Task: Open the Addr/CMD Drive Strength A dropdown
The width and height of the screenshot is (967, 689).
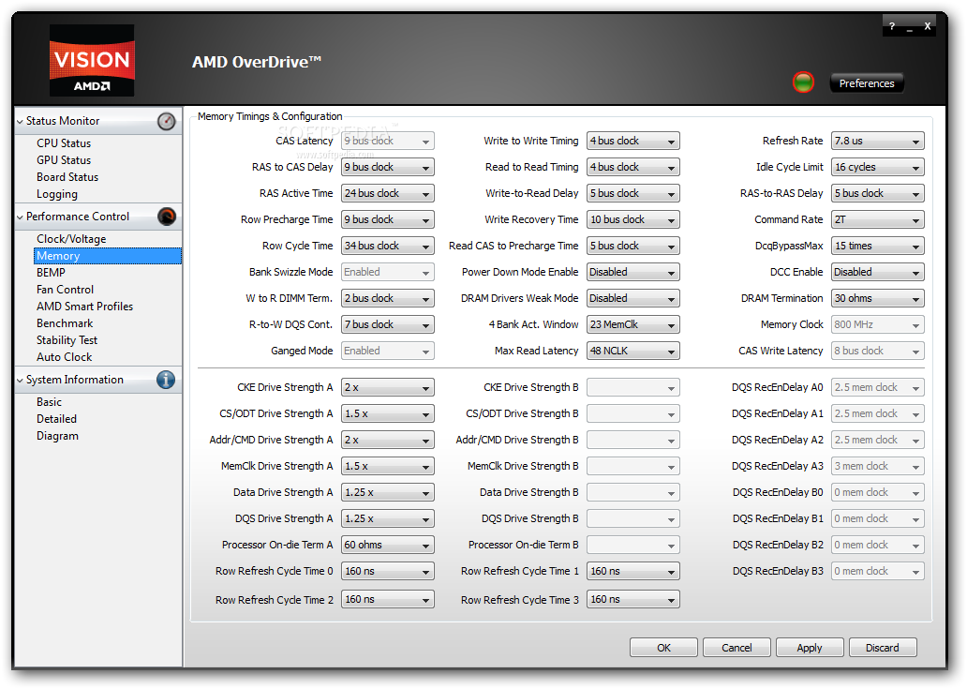Action: pos(387,440)
